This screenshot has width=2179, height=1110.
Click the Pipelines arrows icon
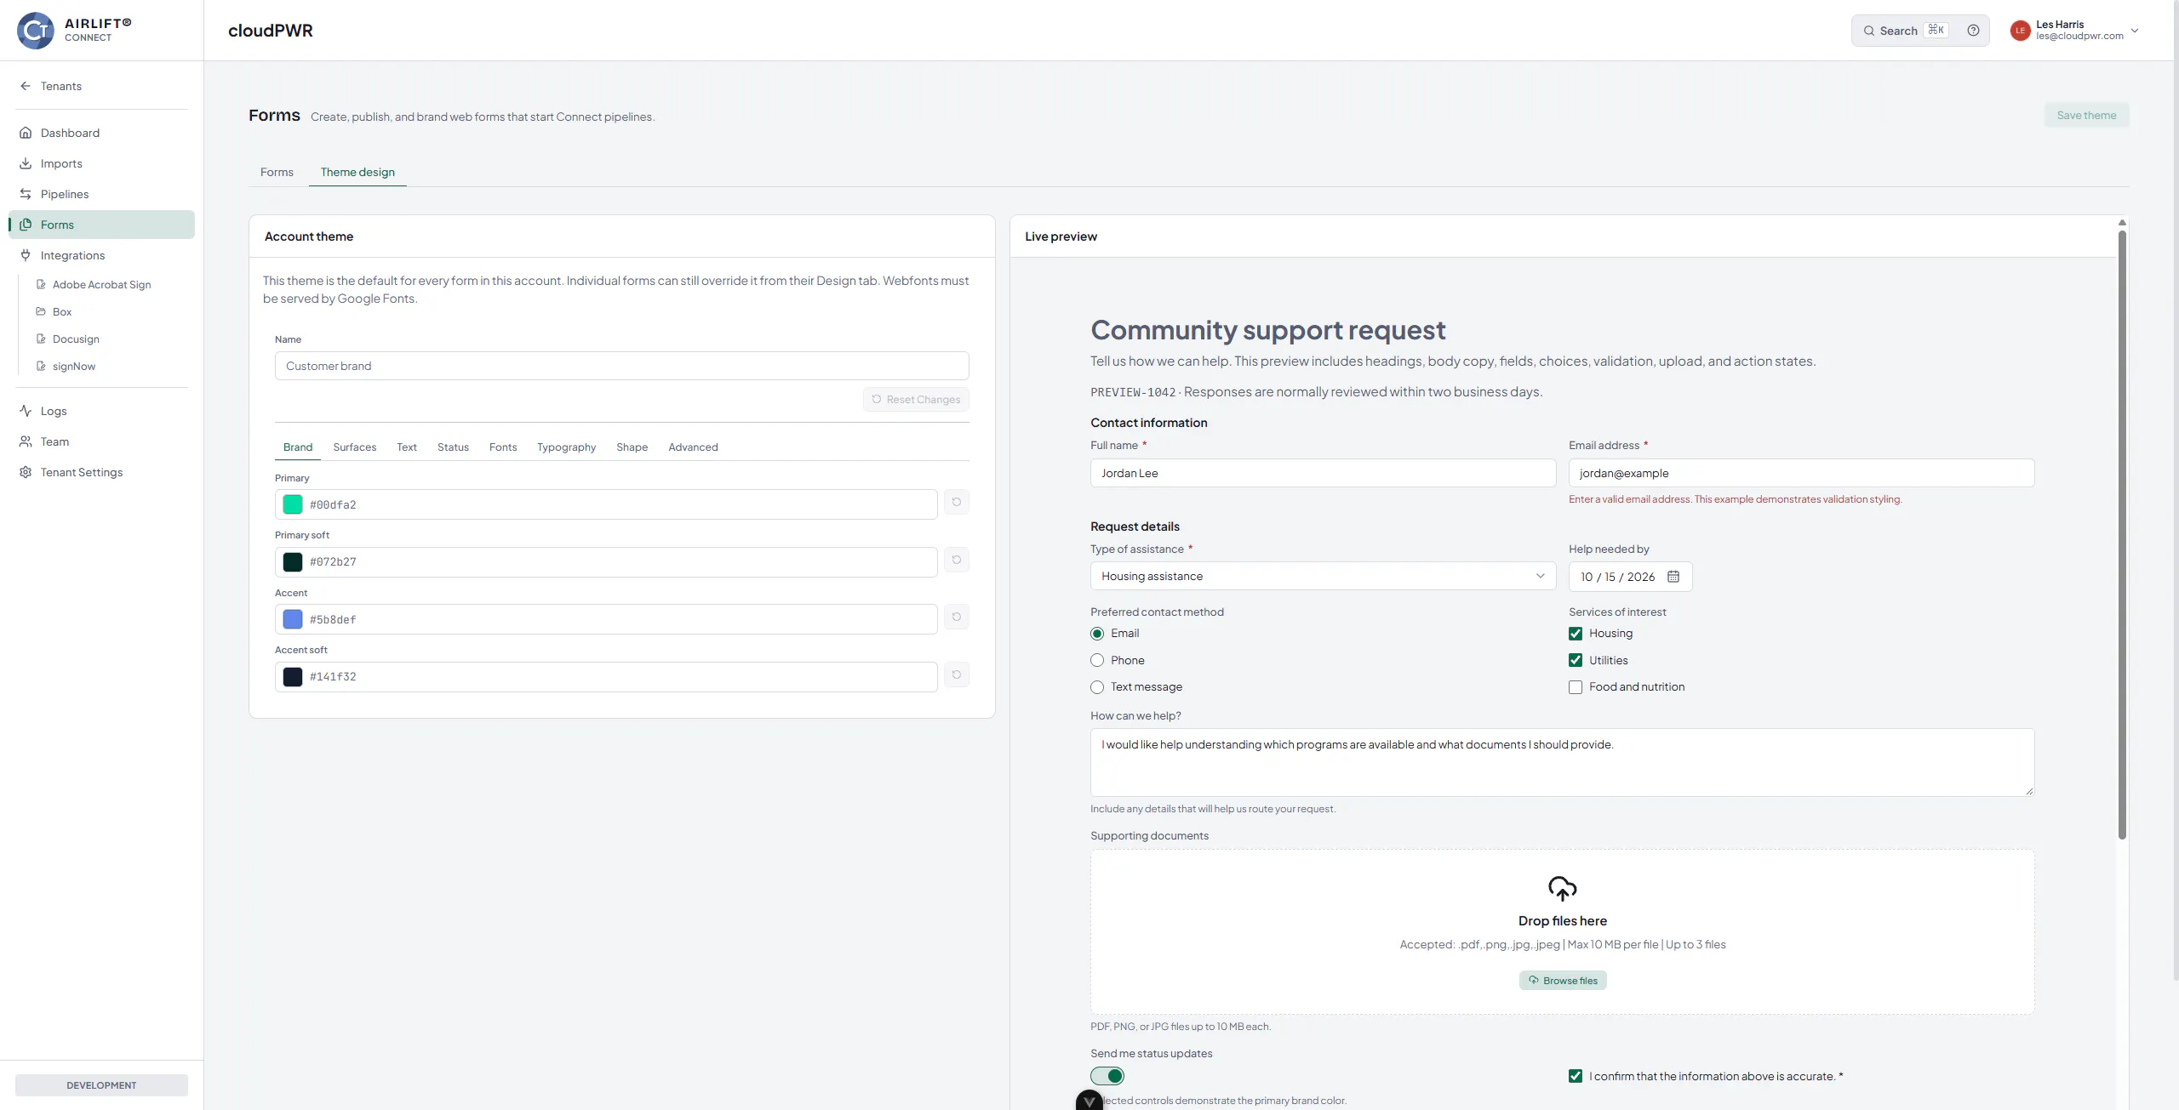tap(26, 194)
